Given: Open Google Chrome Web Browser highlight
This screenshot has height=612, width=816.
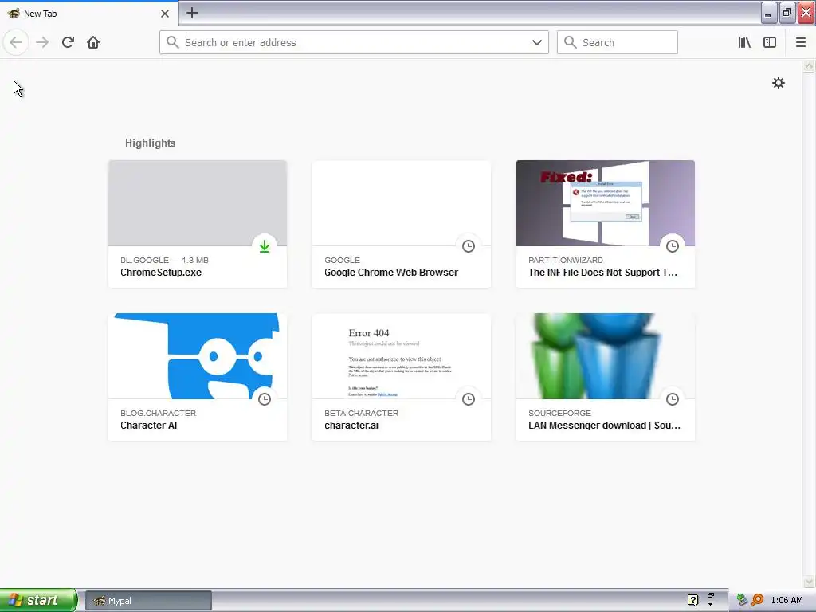Looking at the screenshot, I should [402, 224].
